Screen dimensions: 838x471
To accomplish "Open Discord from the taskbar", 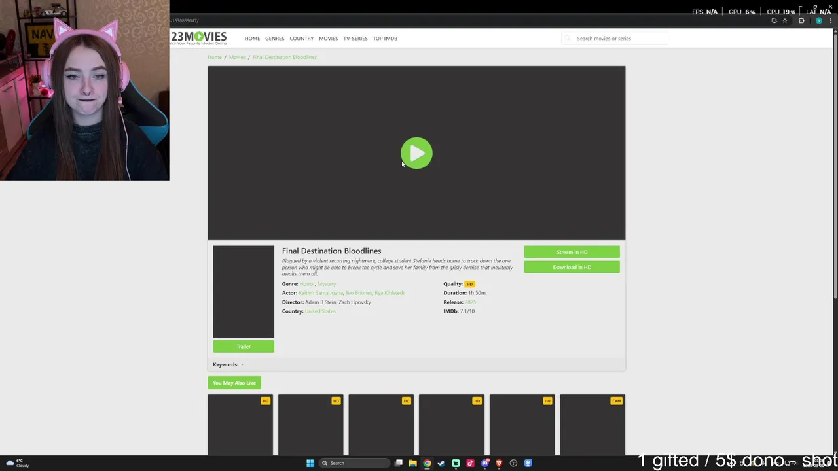I will pos(484,463).
